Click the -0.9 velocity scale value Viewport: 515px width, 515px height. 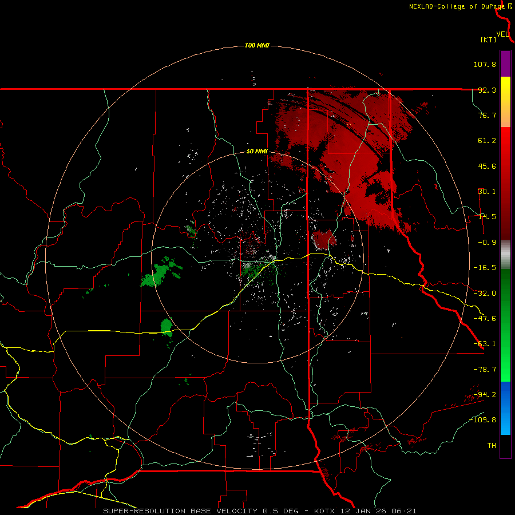487,243
